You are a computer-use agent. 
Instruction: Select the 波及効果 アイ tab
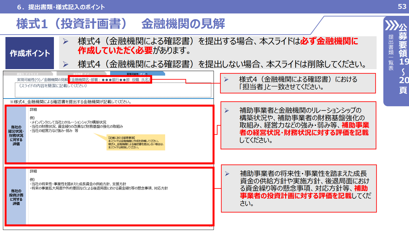pyautogui.click(x=81, y=74)
